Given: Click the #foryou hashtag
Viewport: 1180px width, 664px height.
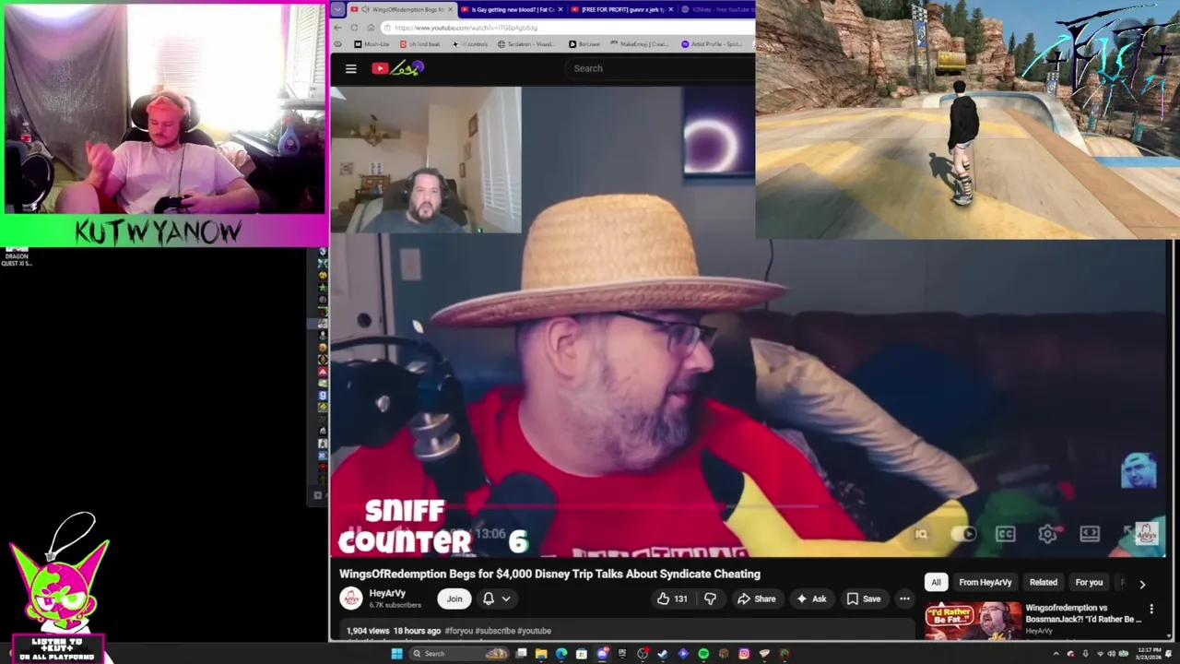Looking at the screenshot, I should (458, 631).
